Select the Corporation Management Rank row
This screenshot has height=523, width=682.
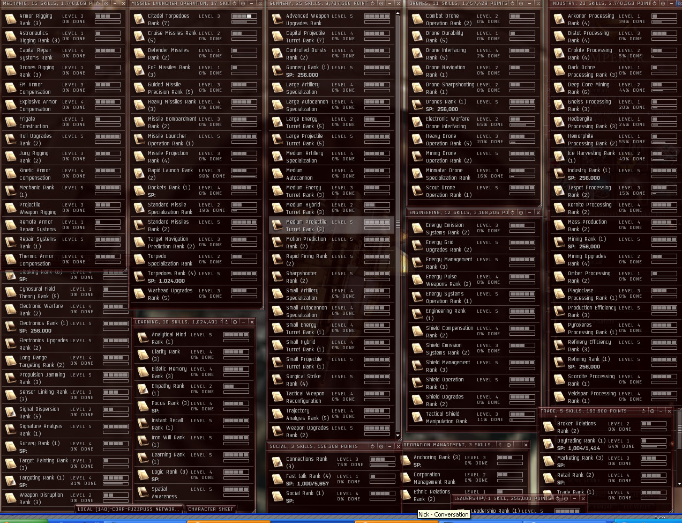coord(464,478)
